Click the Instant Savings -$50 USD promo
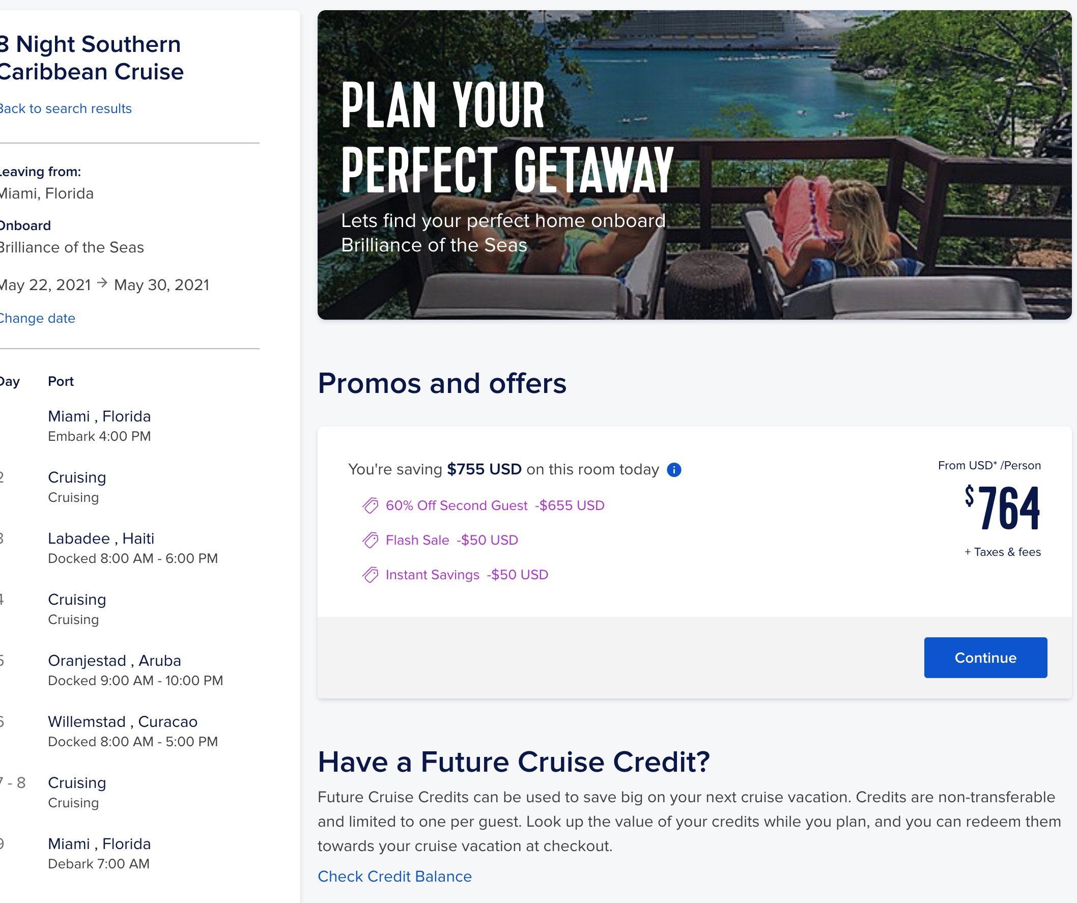This screenshot has height=903, width=1077. click(x=467, y=575)
